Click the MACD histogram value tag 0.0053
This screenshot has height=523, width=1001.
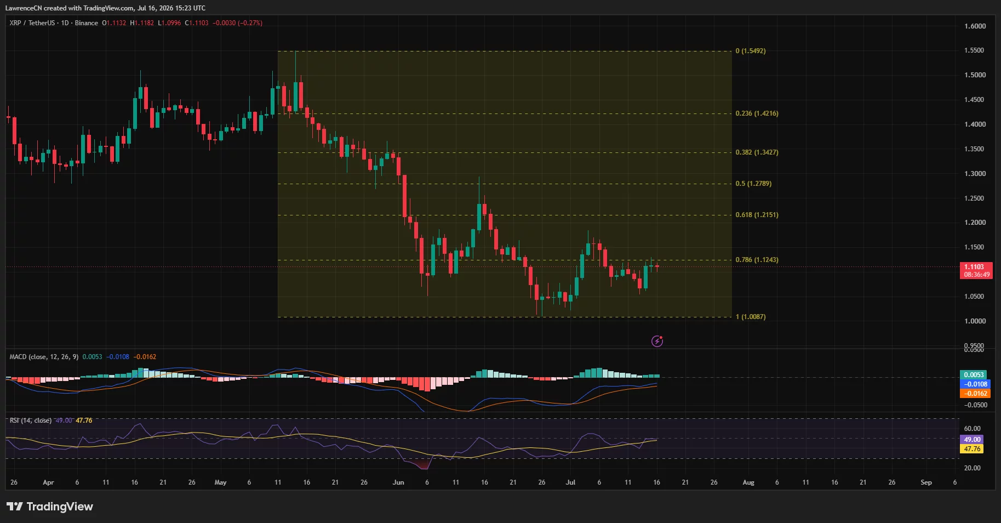pyautogui.click(x=974, y=375)
